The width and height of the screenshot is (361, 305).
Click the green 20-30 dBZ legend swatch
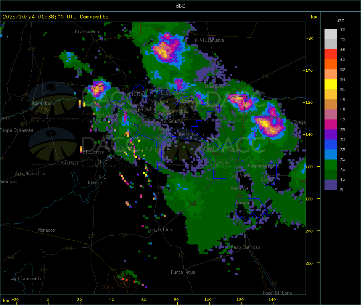pyautogui.click(x=331, y=164)
